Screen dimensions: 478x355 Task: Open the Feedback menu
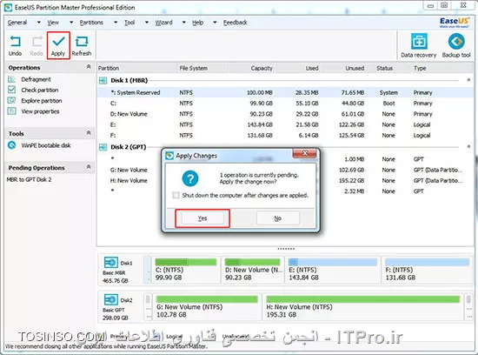pyautogui.click(x=235, y=23)
